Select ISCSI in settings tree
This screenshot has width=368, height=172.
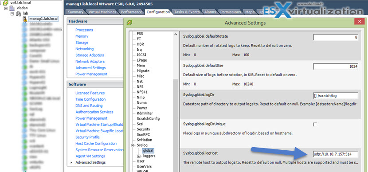141,55
